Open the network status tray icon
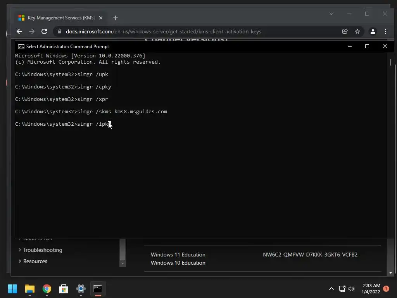 click(x=342, y=289)
